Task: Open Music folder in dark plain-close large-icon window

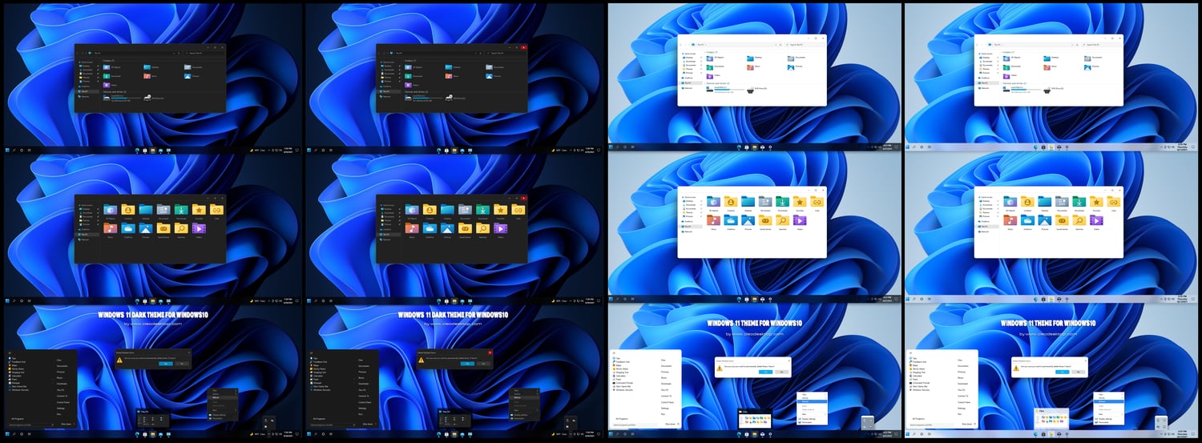Action: click(111, 230)
